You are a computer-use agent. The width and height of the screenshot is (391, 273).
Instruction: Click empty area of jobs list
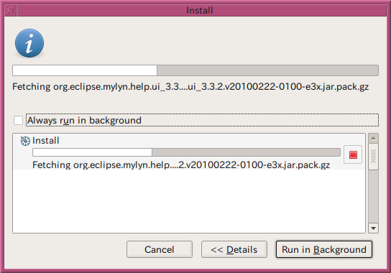[189, 201]
